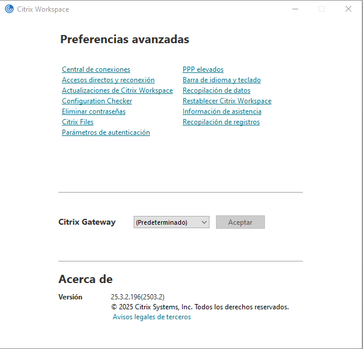This screenshot has width=363, height=349.
Task: Click the Acerca de heading
Action: point(85,279)
